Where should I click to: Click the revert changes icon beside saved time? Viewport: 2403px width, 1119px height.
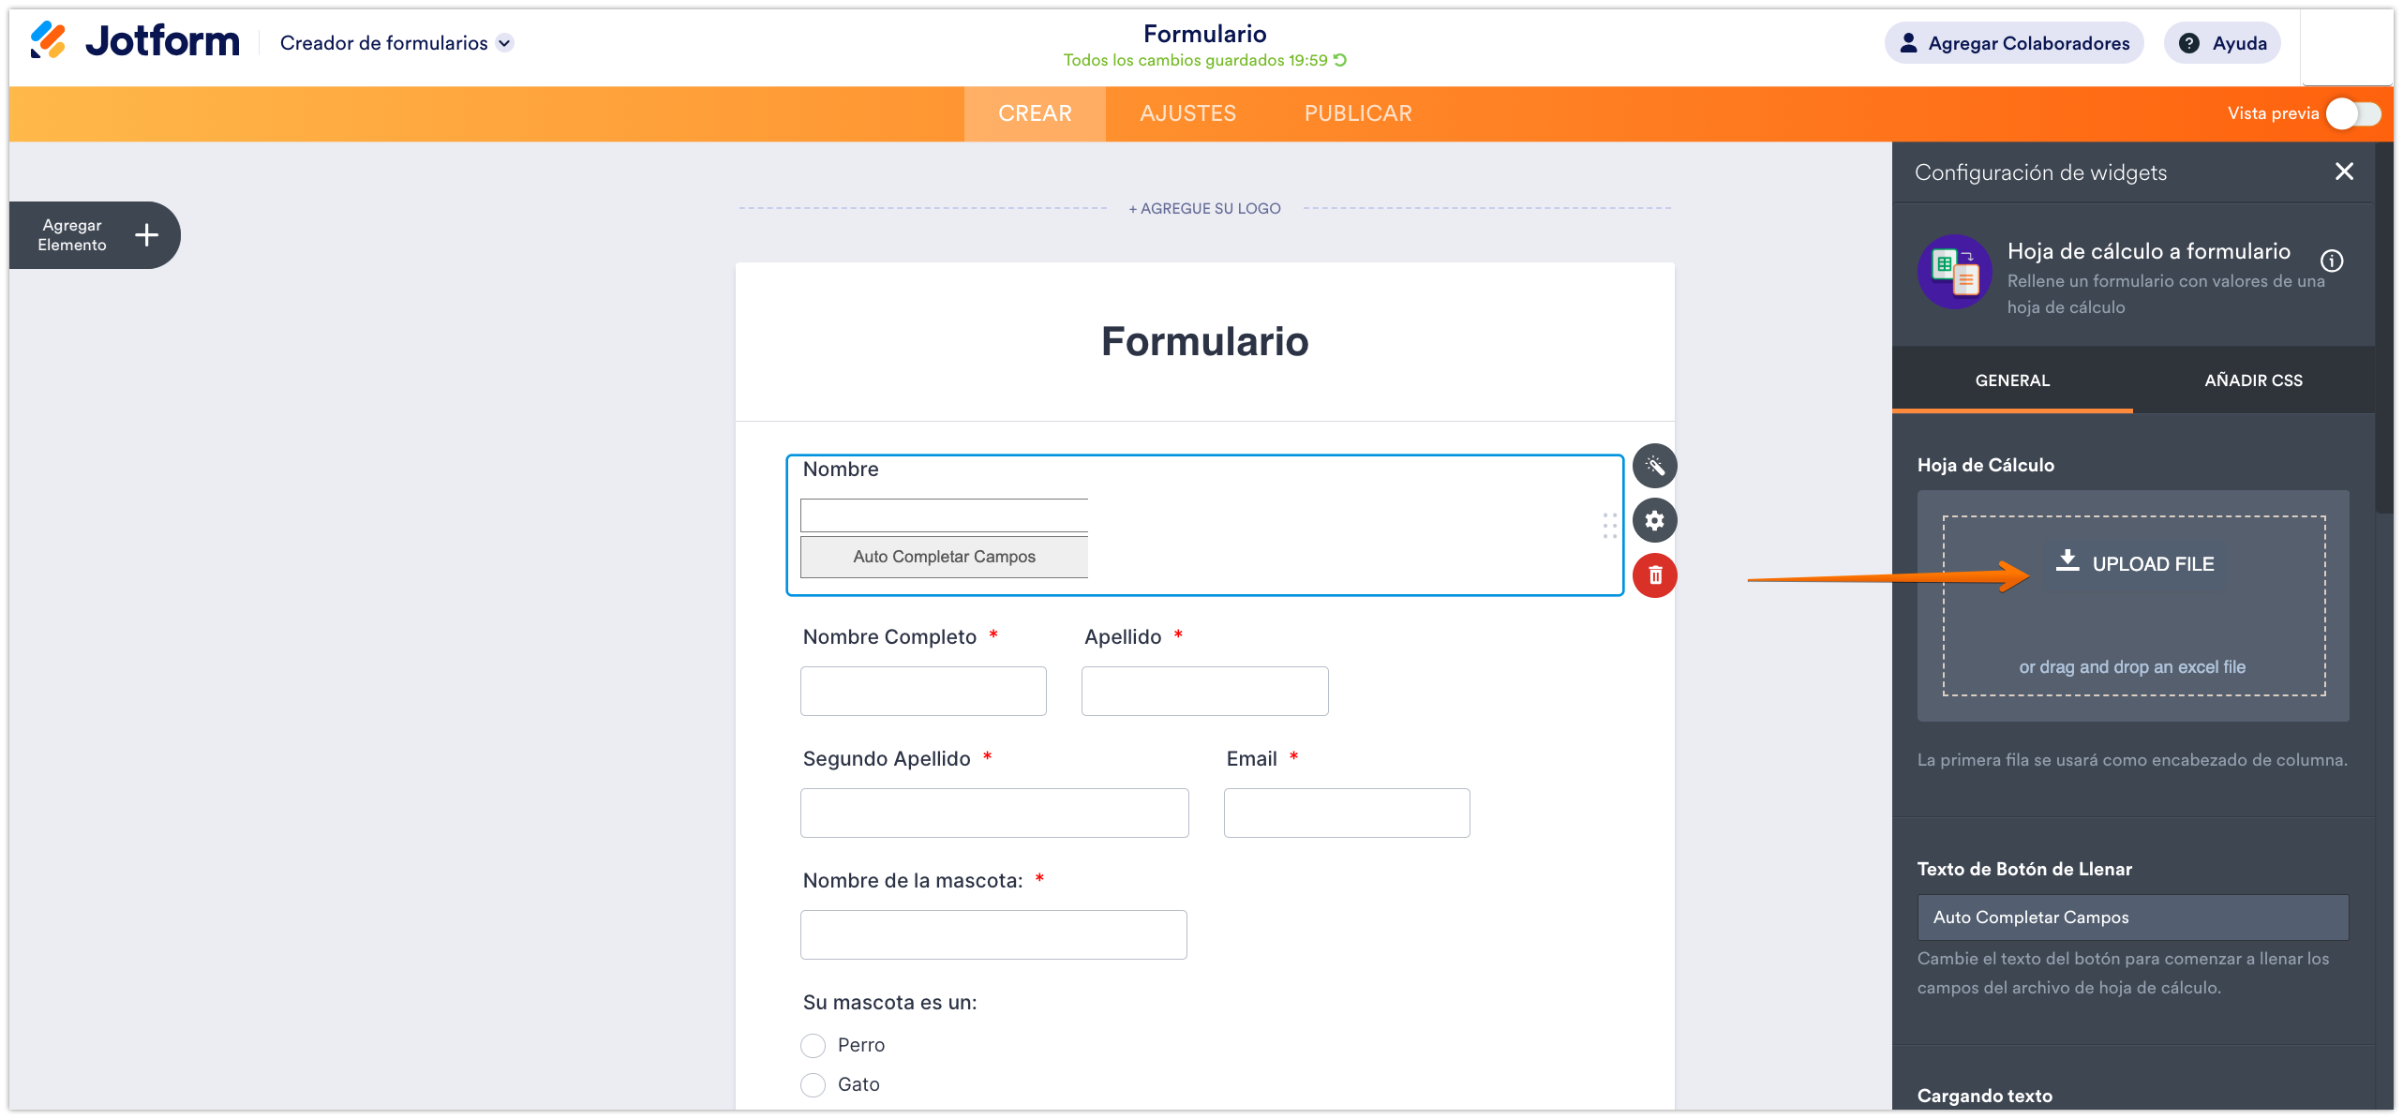(1340, 60)
